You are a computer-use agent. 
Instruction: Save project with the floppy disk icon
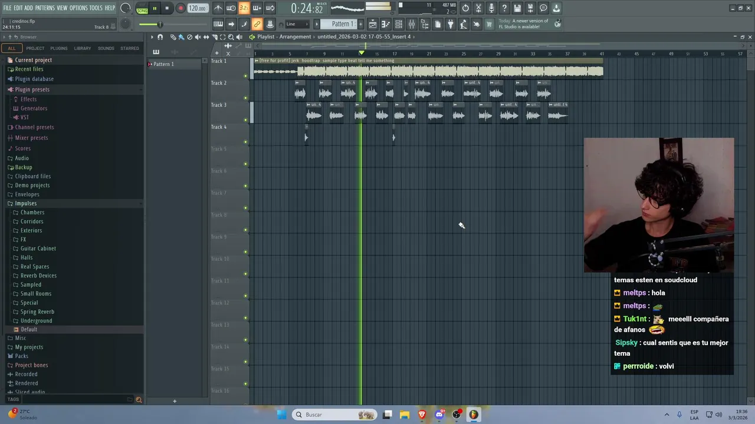pos(517,8)
